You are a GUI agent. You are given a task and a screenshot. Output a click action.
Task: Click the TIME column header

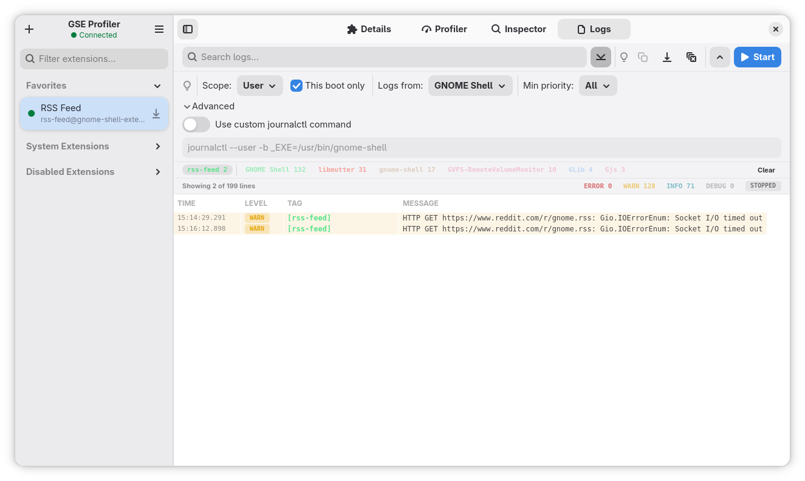[x=187, y=203]
